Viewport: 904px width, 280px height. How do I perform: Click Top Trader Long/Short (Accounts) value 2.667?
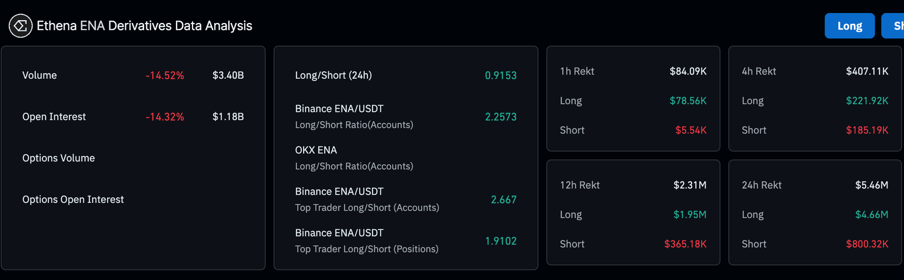coord(504,199)
